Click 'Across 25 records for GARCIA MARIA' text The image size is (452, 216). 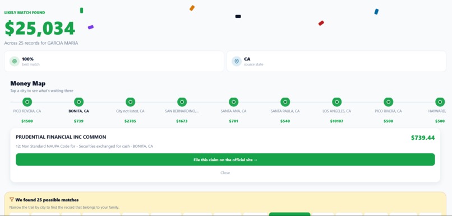coord(41,43)
